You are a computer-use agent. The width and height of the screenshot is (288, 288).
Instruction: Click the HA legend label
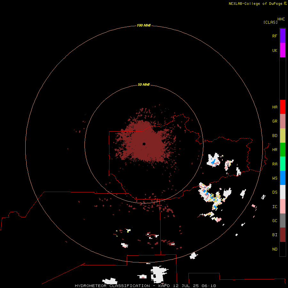pyautogui.click(x=275, y=107)
